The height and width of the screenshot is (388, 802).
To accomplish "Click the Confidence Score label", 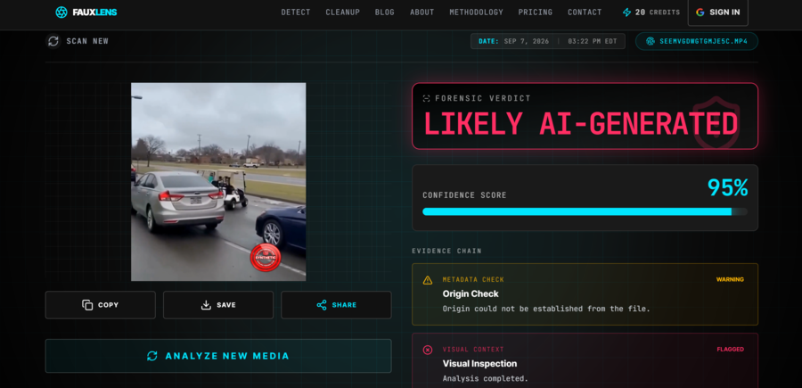I will tap(464, 195).
